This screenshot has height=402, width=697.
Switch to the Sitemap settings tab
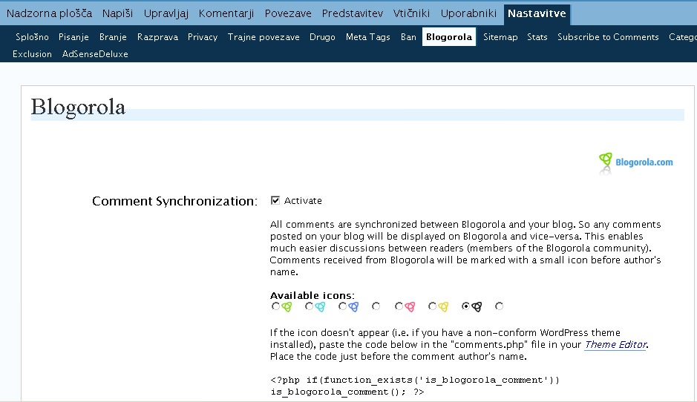[x=500, y=36]
